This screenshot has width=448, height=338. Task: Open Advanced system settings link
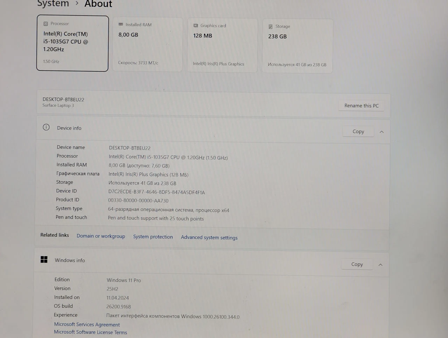209,237
